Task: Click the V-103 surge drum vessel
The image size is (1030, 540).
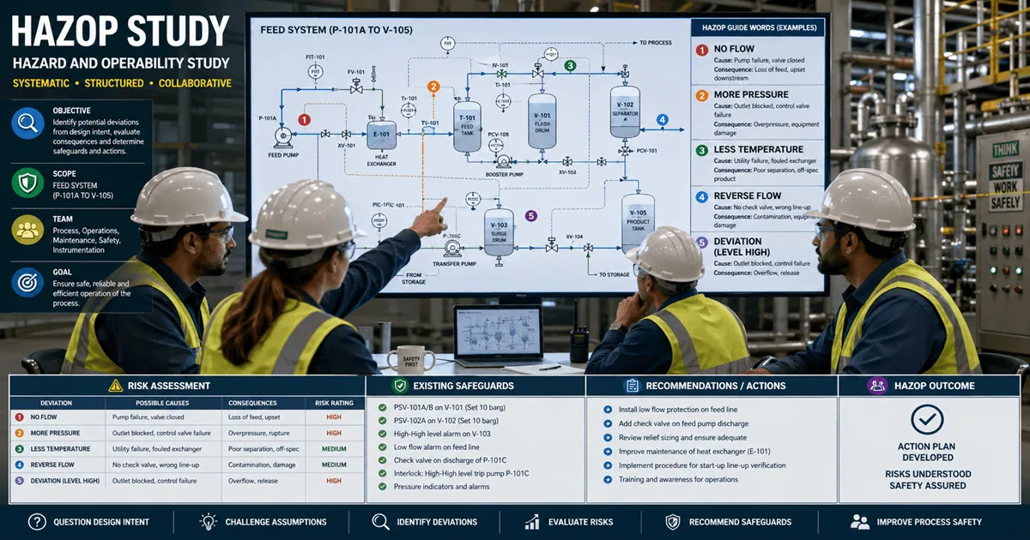Action: tap(499, 231)
